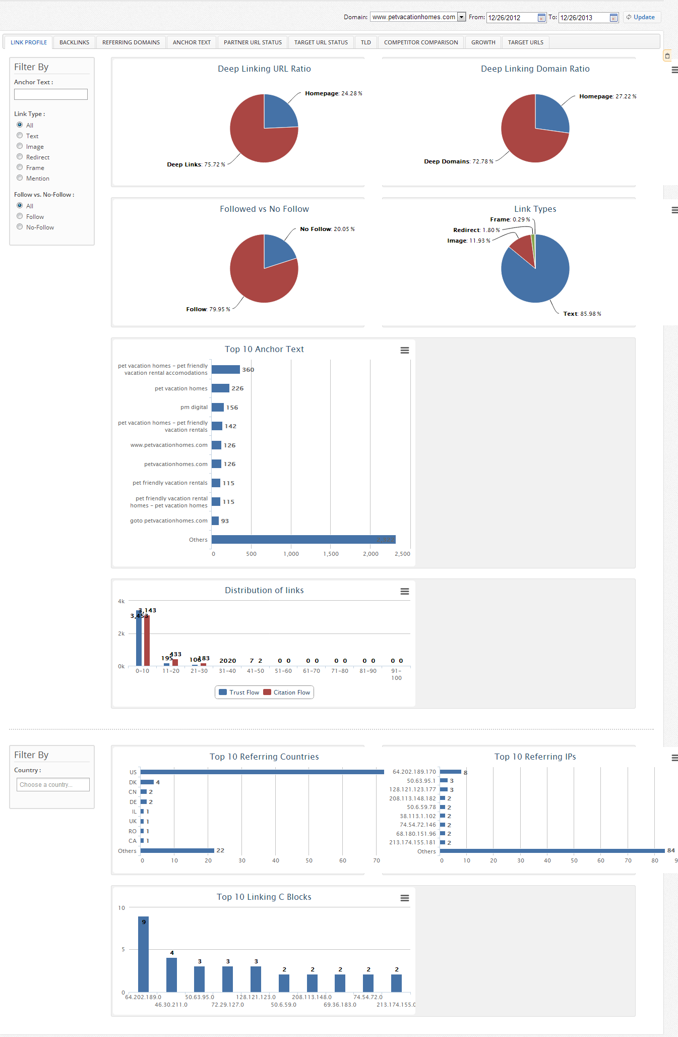
Task: Switch to the Backlinks tab
Action: (74, 42)
